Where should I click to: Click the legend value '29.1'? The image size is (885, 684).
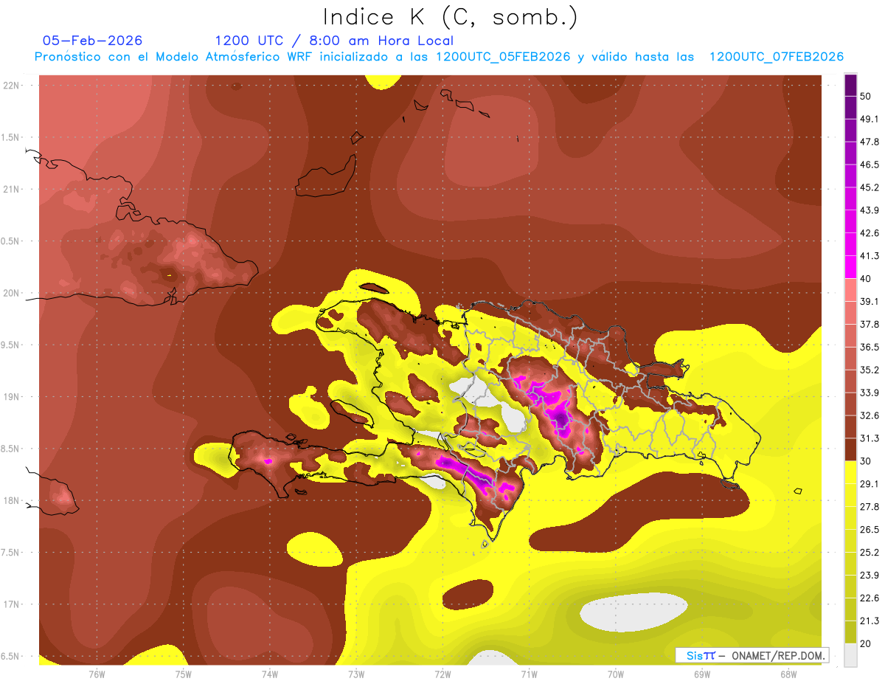pyautogui.click(x=870, y=484)
